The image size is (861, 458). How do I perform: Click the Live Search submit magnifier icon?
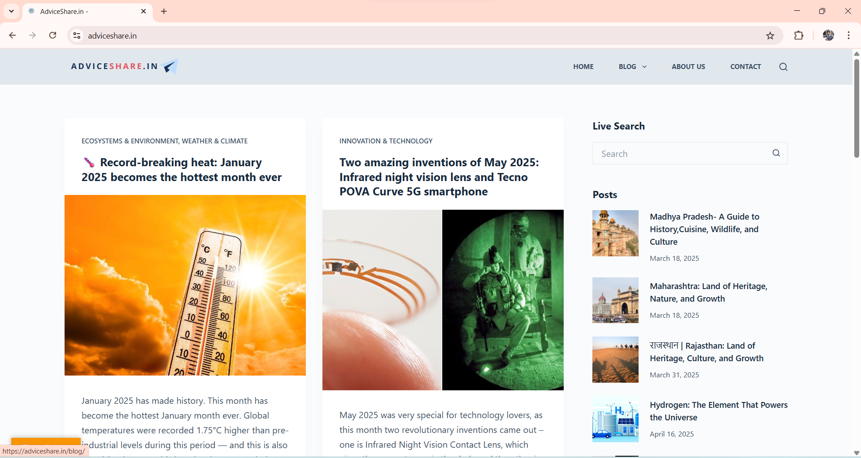click(776, 153)
